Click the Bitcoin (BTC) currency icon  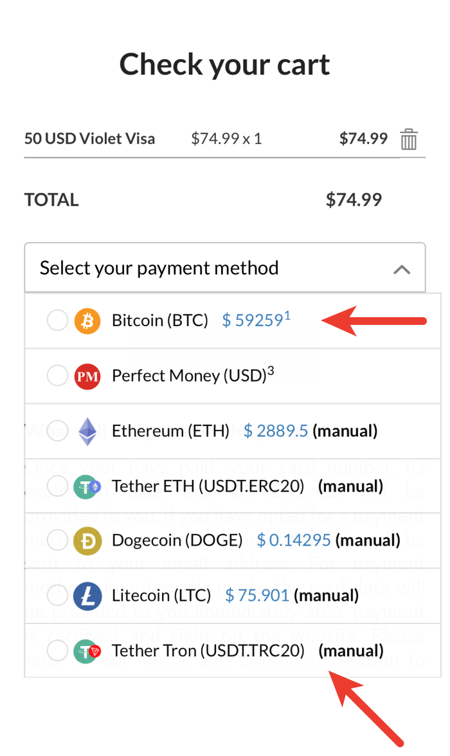coord(87,320)
